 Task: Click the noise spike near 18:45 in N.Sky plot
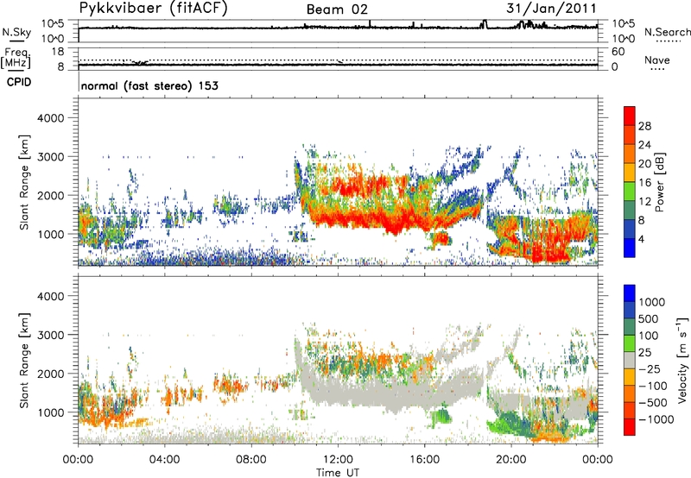pos(485,24)
